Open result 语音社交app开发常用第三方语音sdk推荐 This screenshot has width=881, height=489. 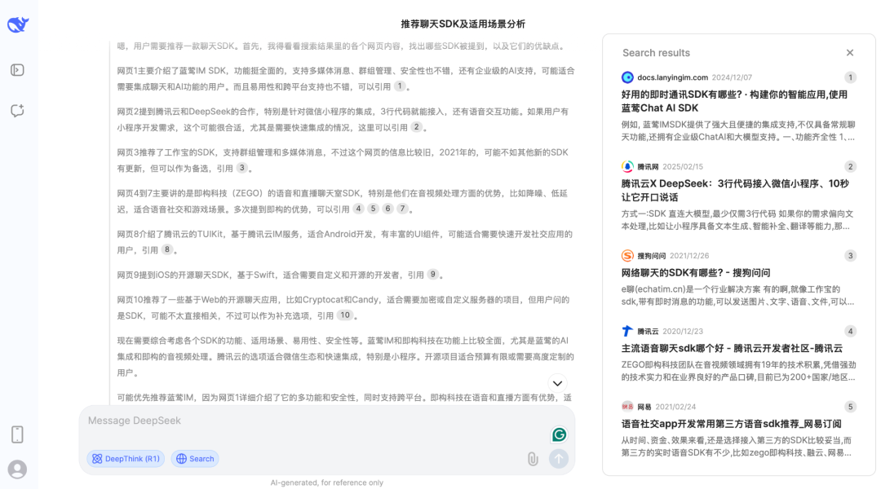tap(732, 424)
